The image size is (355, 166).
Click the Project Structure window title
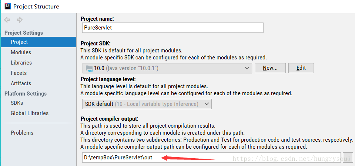click(36, 7)
